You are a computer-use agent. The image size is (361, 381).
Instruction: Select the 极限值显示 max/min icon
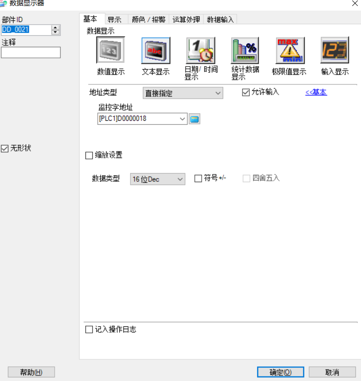point(290,50)
